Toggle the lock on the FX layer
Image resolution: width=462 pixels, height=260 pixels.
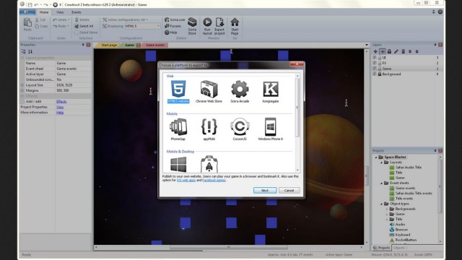tap(380, 63)
